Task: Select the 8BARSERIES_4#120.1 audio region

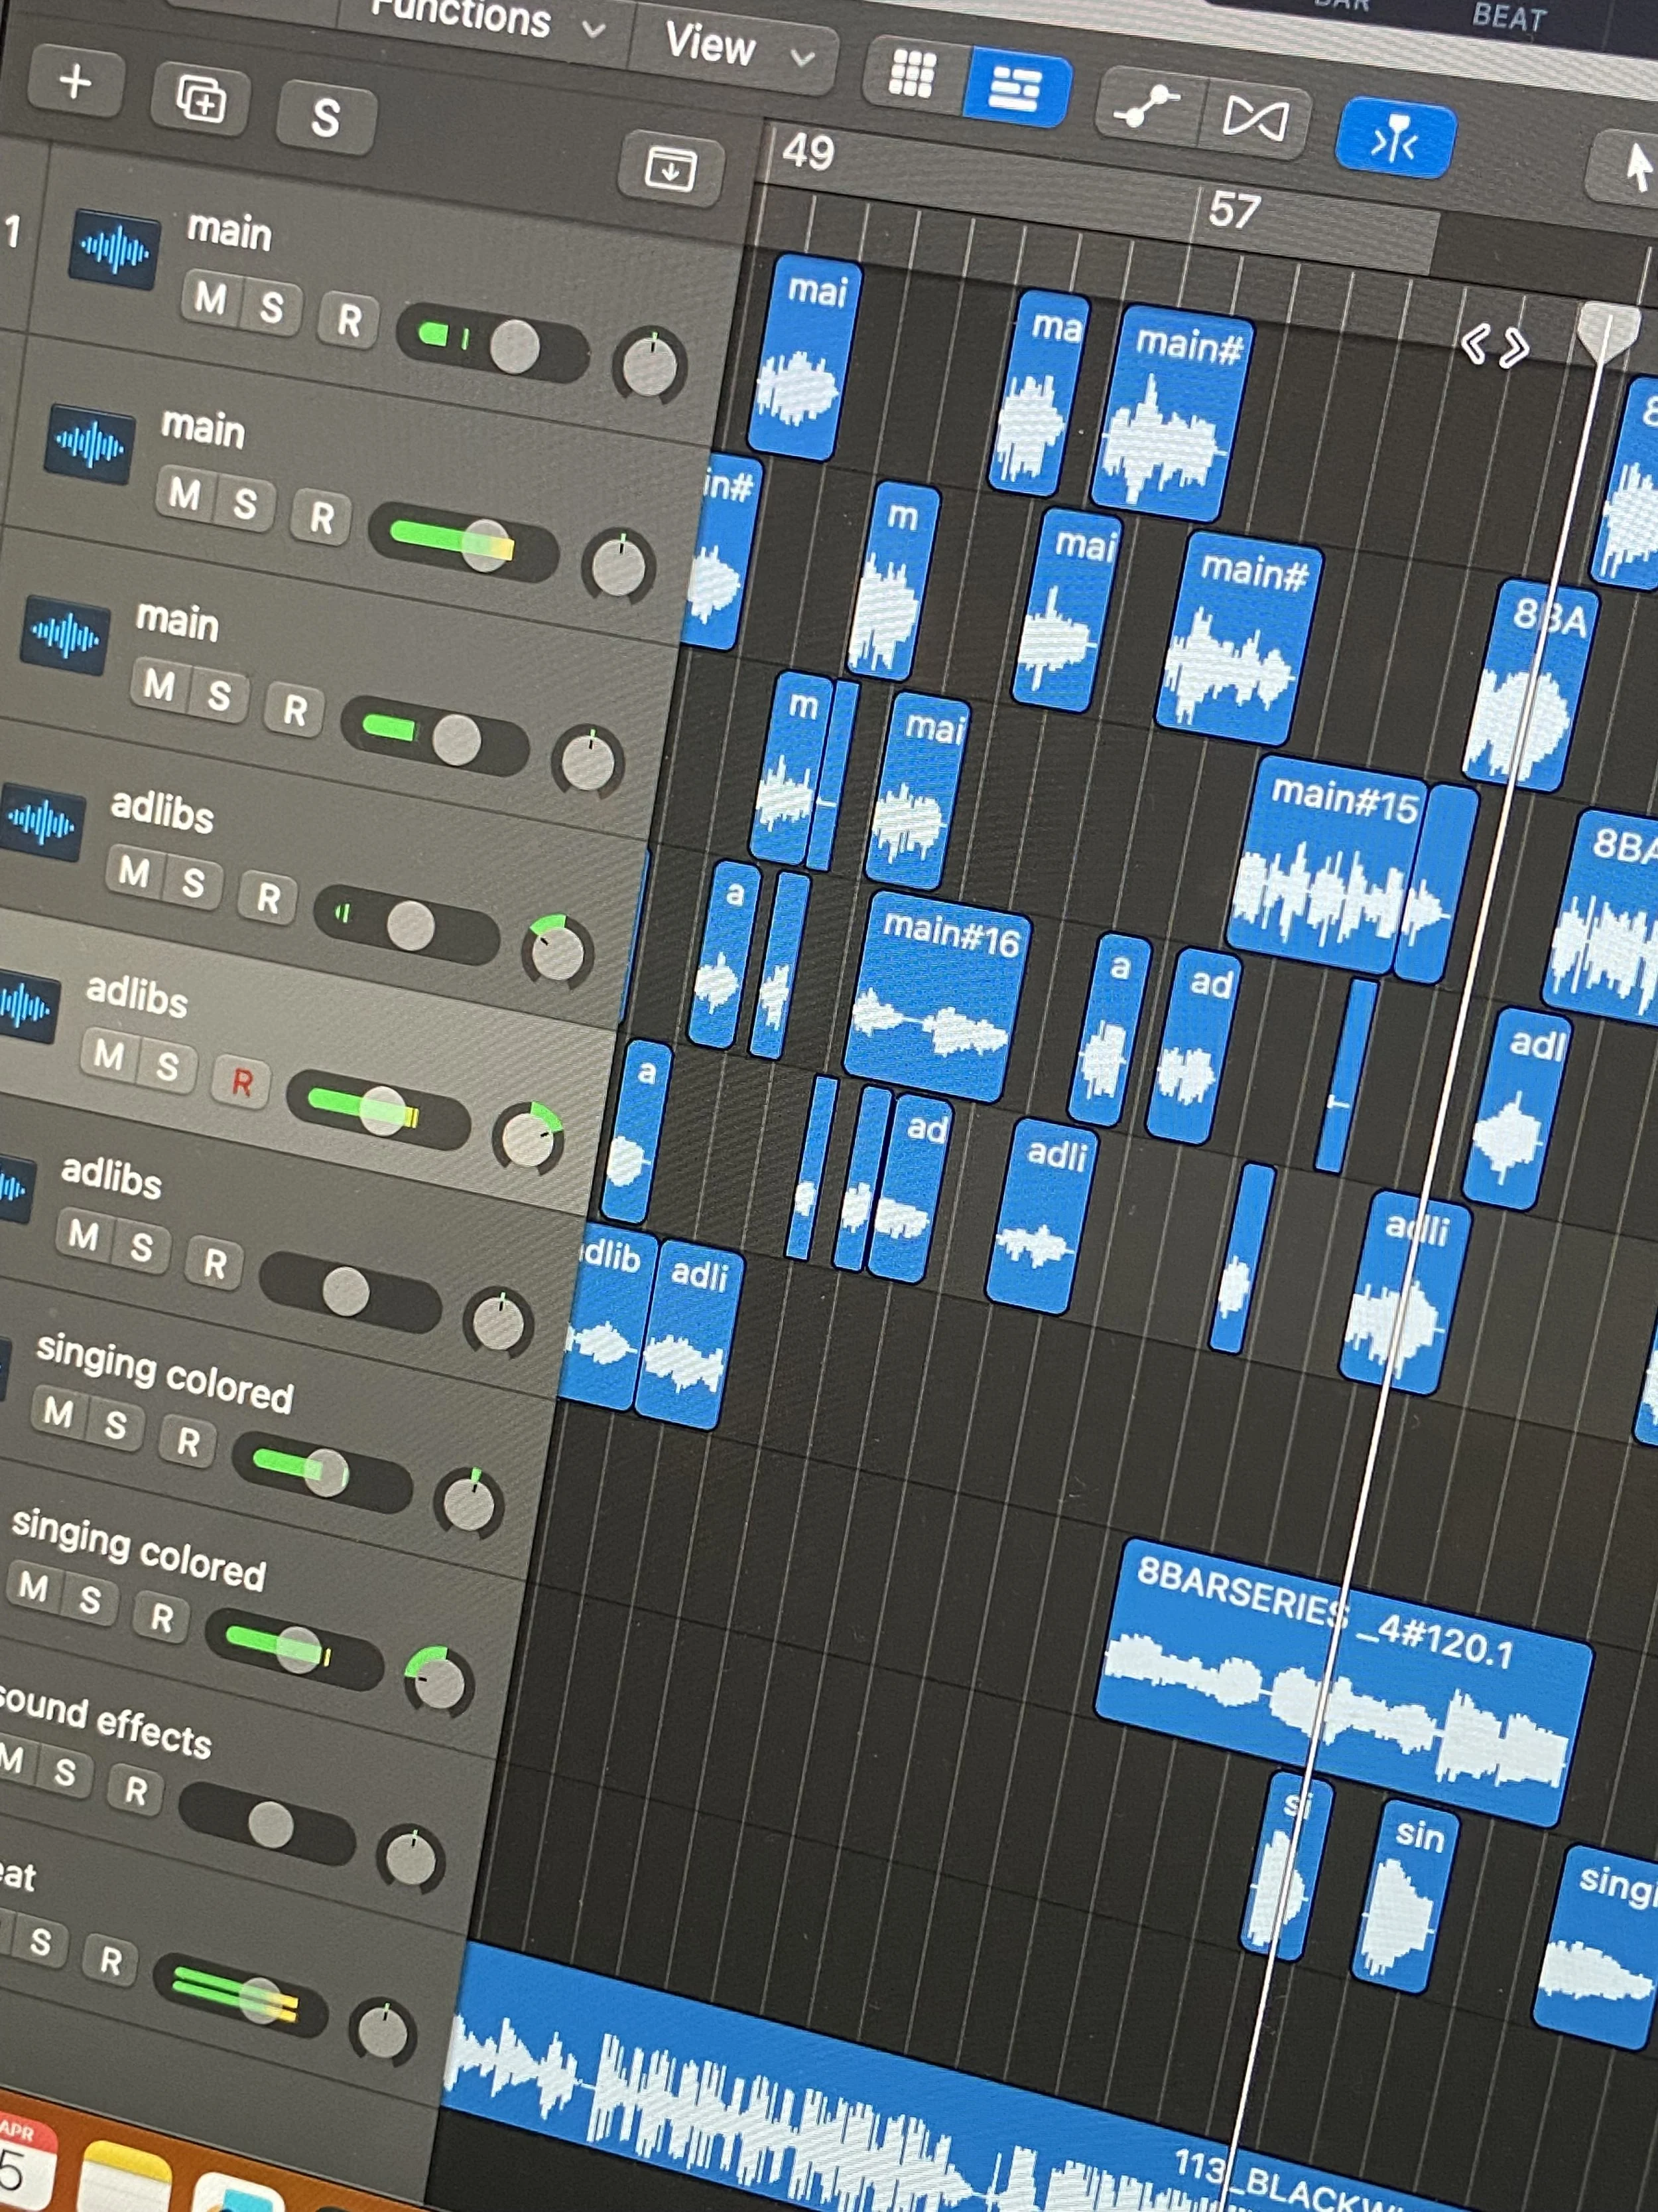Action: click(x=1343, y=1682)
